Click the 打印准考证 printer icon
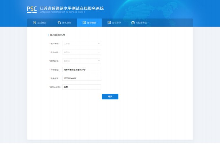220x144 pixels. click(x=133, y=23)
